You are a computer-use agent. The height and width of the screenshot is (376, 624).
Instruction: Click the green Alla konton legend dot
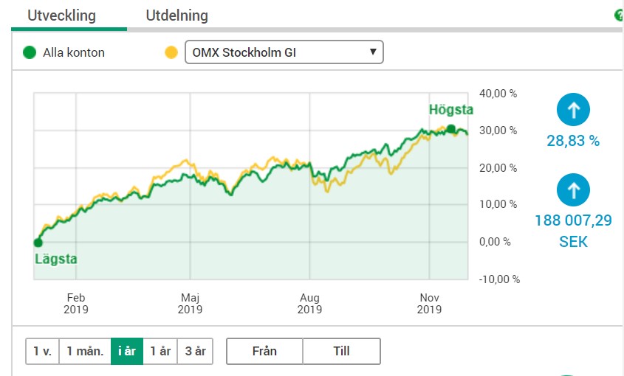[30, 52]
